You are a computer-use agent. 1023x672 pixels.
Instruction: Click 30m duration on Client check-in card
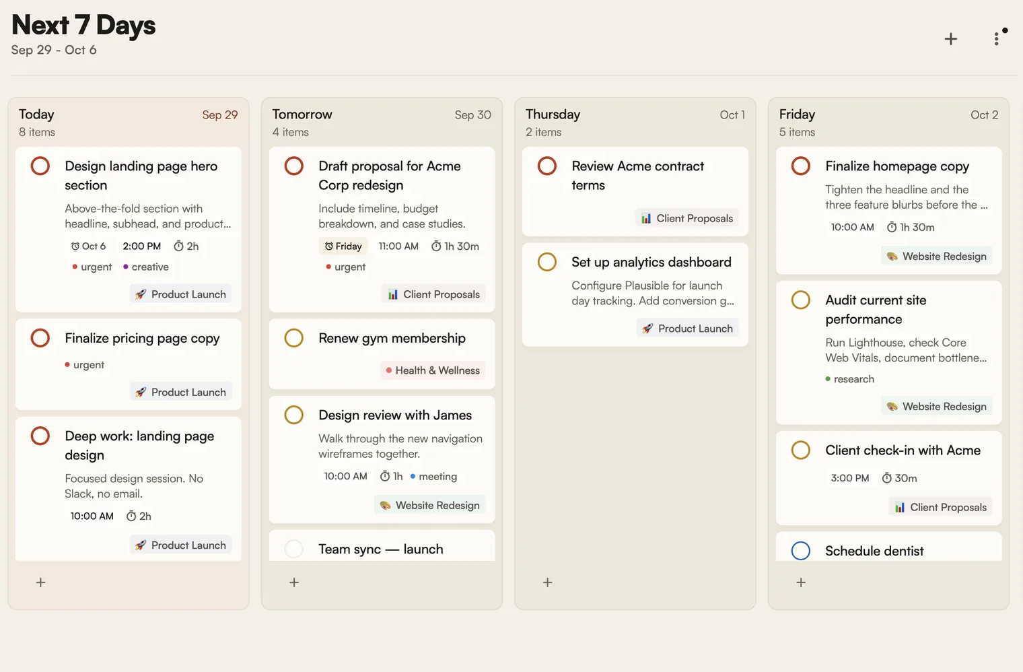899,478
